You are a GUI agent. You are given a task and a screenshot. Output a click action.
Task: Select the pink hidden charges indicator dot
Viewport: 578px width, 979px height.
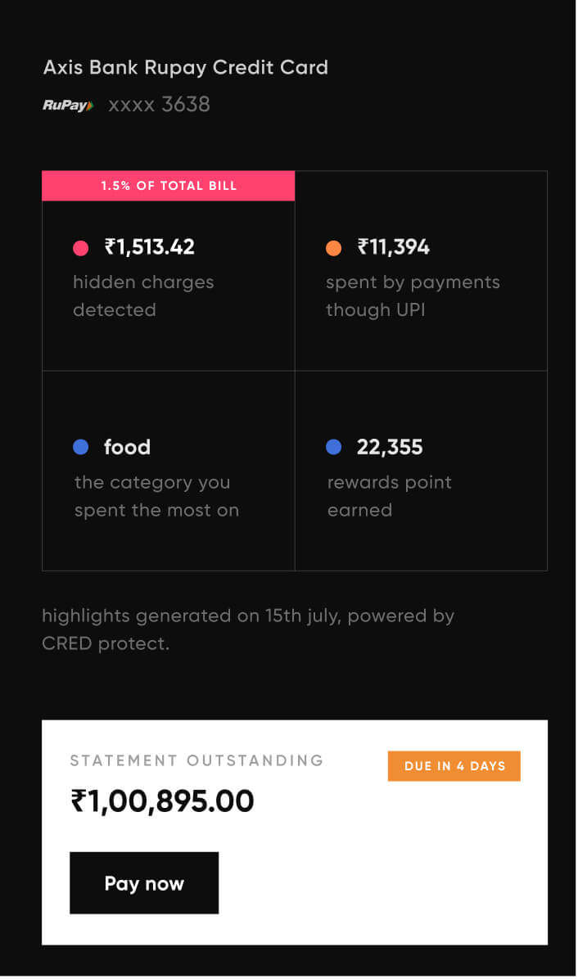coord(81,246)
